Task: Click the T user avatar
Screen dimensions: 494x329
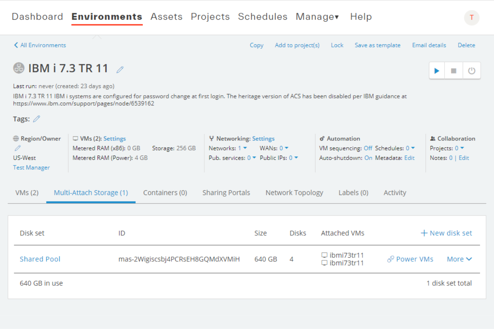Action: (472, 18)
